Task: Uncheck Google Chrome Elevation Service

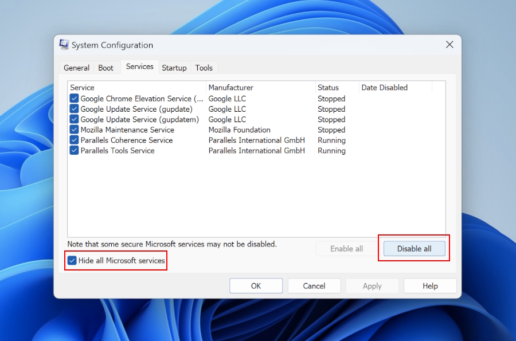Action: coord(74,98)
